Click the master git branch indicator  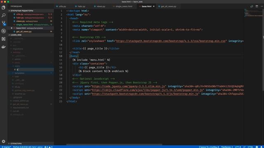click(x=6, y=147)
